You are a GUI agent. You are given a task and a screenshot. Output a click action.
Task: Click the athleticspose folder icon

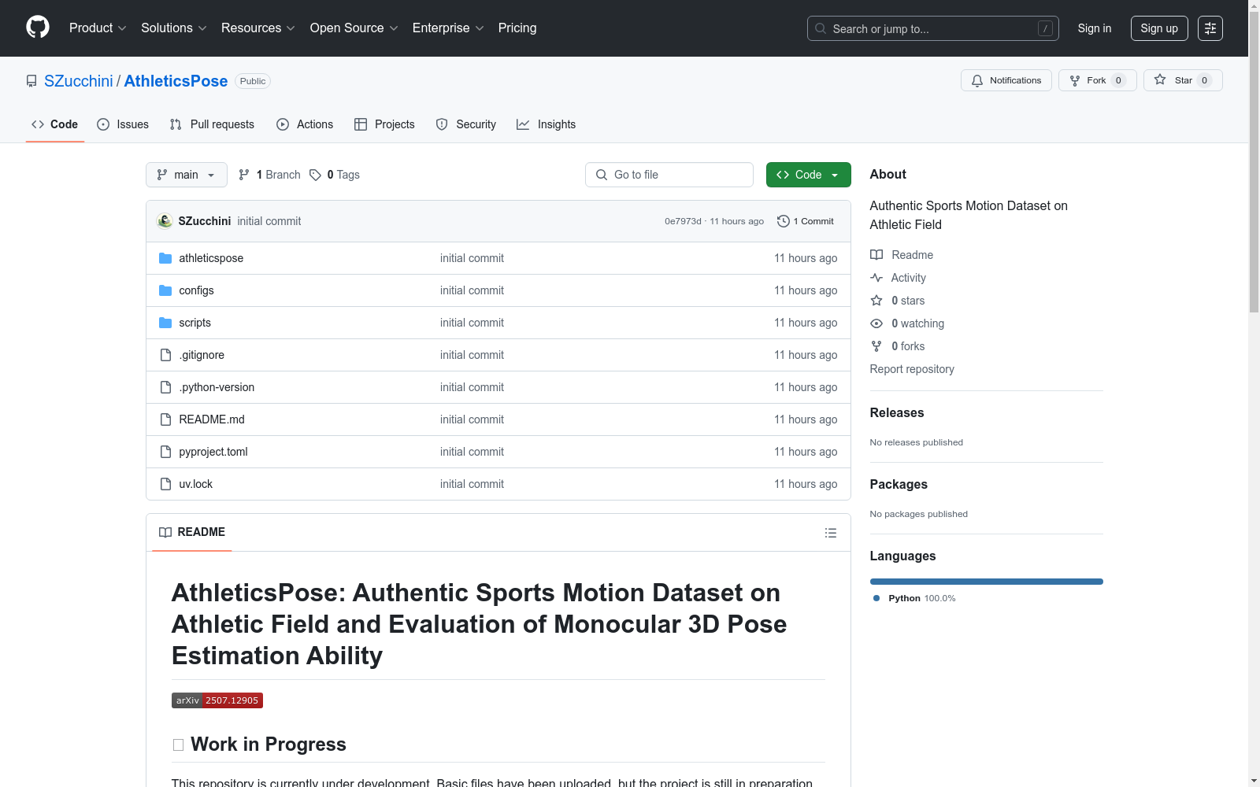pyautogui.click(x=165, y=258)
